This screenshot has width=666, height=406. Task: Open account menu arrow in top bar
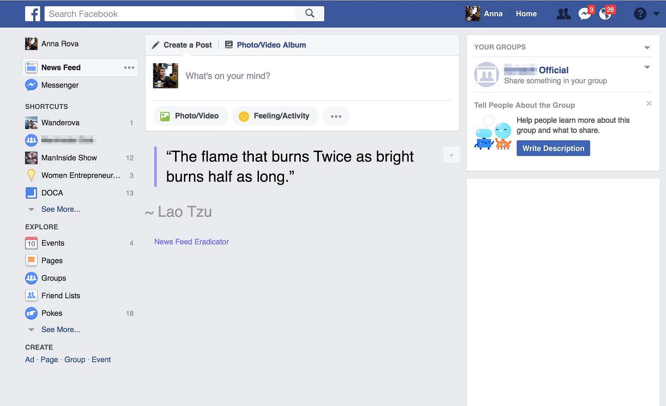[656, 14]
